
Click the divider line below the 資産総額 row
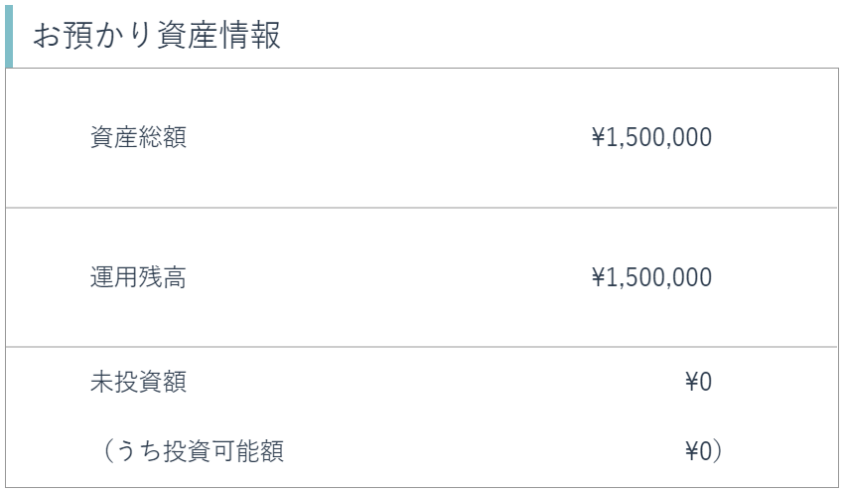click(422, 208)
